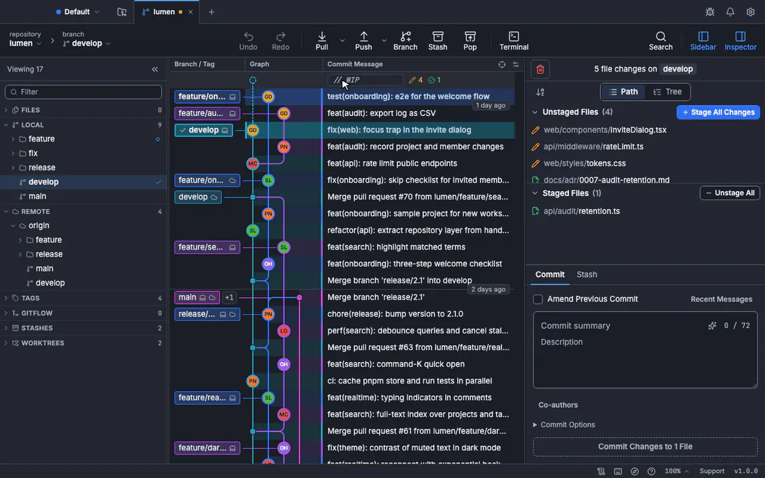Toggle the Sidebar panel visibility
Viewport: 765px width, 478px height.
702,41
